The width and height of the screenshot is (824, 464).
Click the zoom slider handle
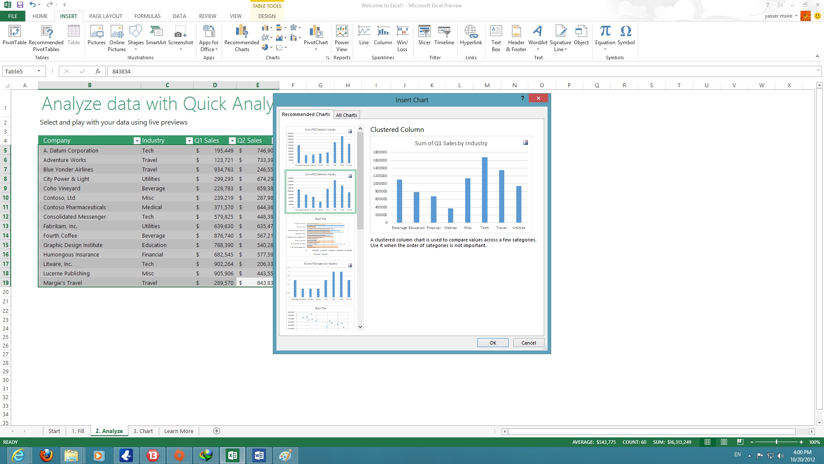tap(776, 442)
